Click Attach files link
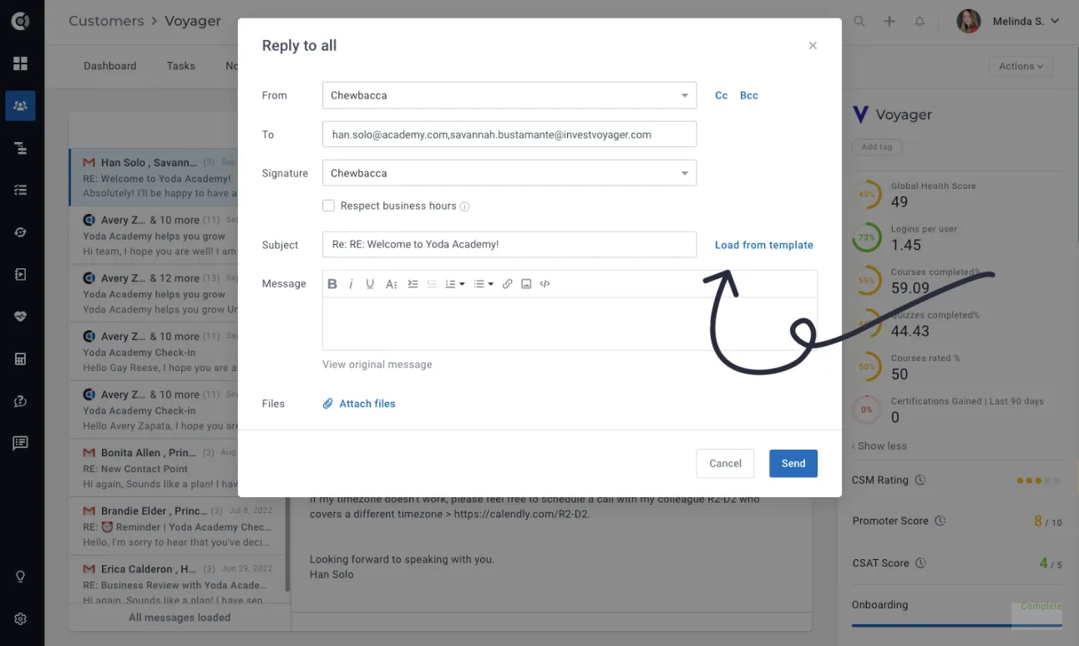Viewport: 1079px width, 646px height. tap(359, 404)
